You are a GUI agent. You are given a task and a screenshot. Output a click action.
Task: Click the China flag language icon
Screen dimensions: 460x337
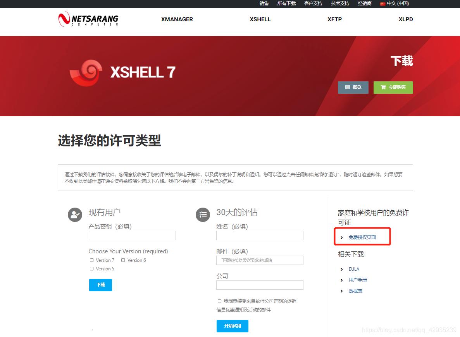[382, 4]
